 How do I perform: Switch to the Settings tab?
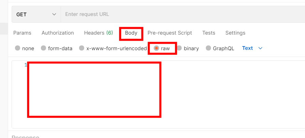(x=235, y=33)
